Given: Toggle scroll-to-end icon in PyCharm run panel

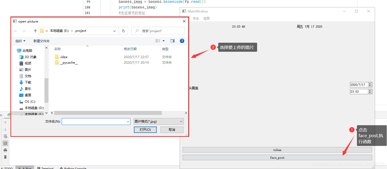Looking at the screenshot, I should 5,143.
